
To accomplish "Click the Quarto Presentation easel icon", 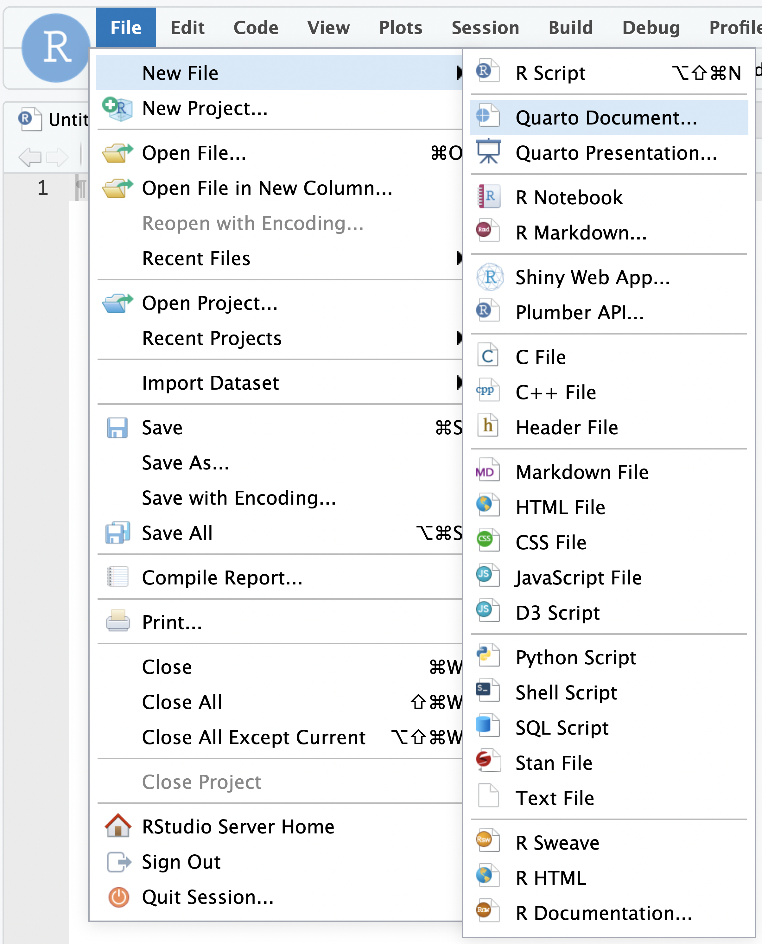I will pos(488,151).
